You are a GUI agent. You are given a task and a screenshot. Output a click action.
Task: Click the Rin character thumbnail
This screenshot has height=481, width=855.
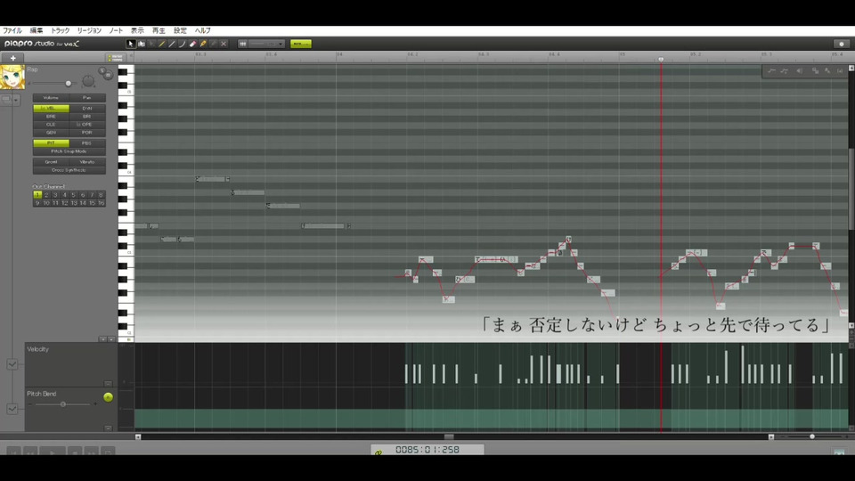(x=12, y=77)
